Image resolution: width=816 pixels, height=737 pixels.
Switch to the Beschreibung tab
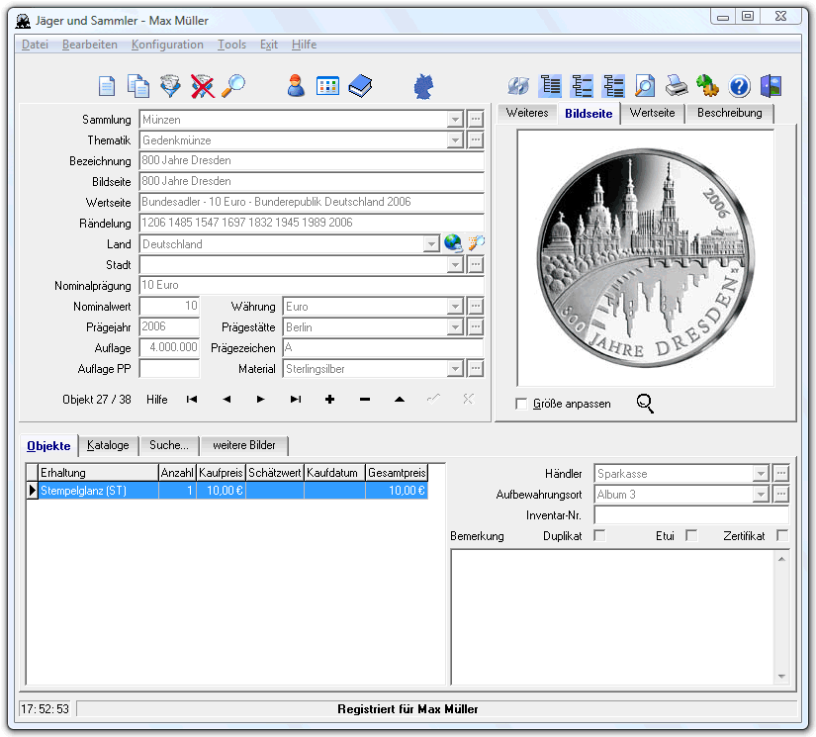tap(730, 113)
